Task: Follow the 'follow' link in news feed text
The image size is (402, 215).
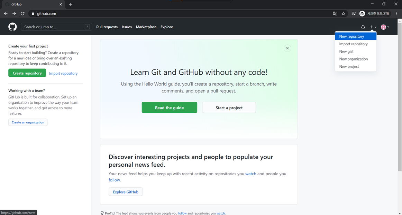Action: pyautogui.click(x=115, y=180)
